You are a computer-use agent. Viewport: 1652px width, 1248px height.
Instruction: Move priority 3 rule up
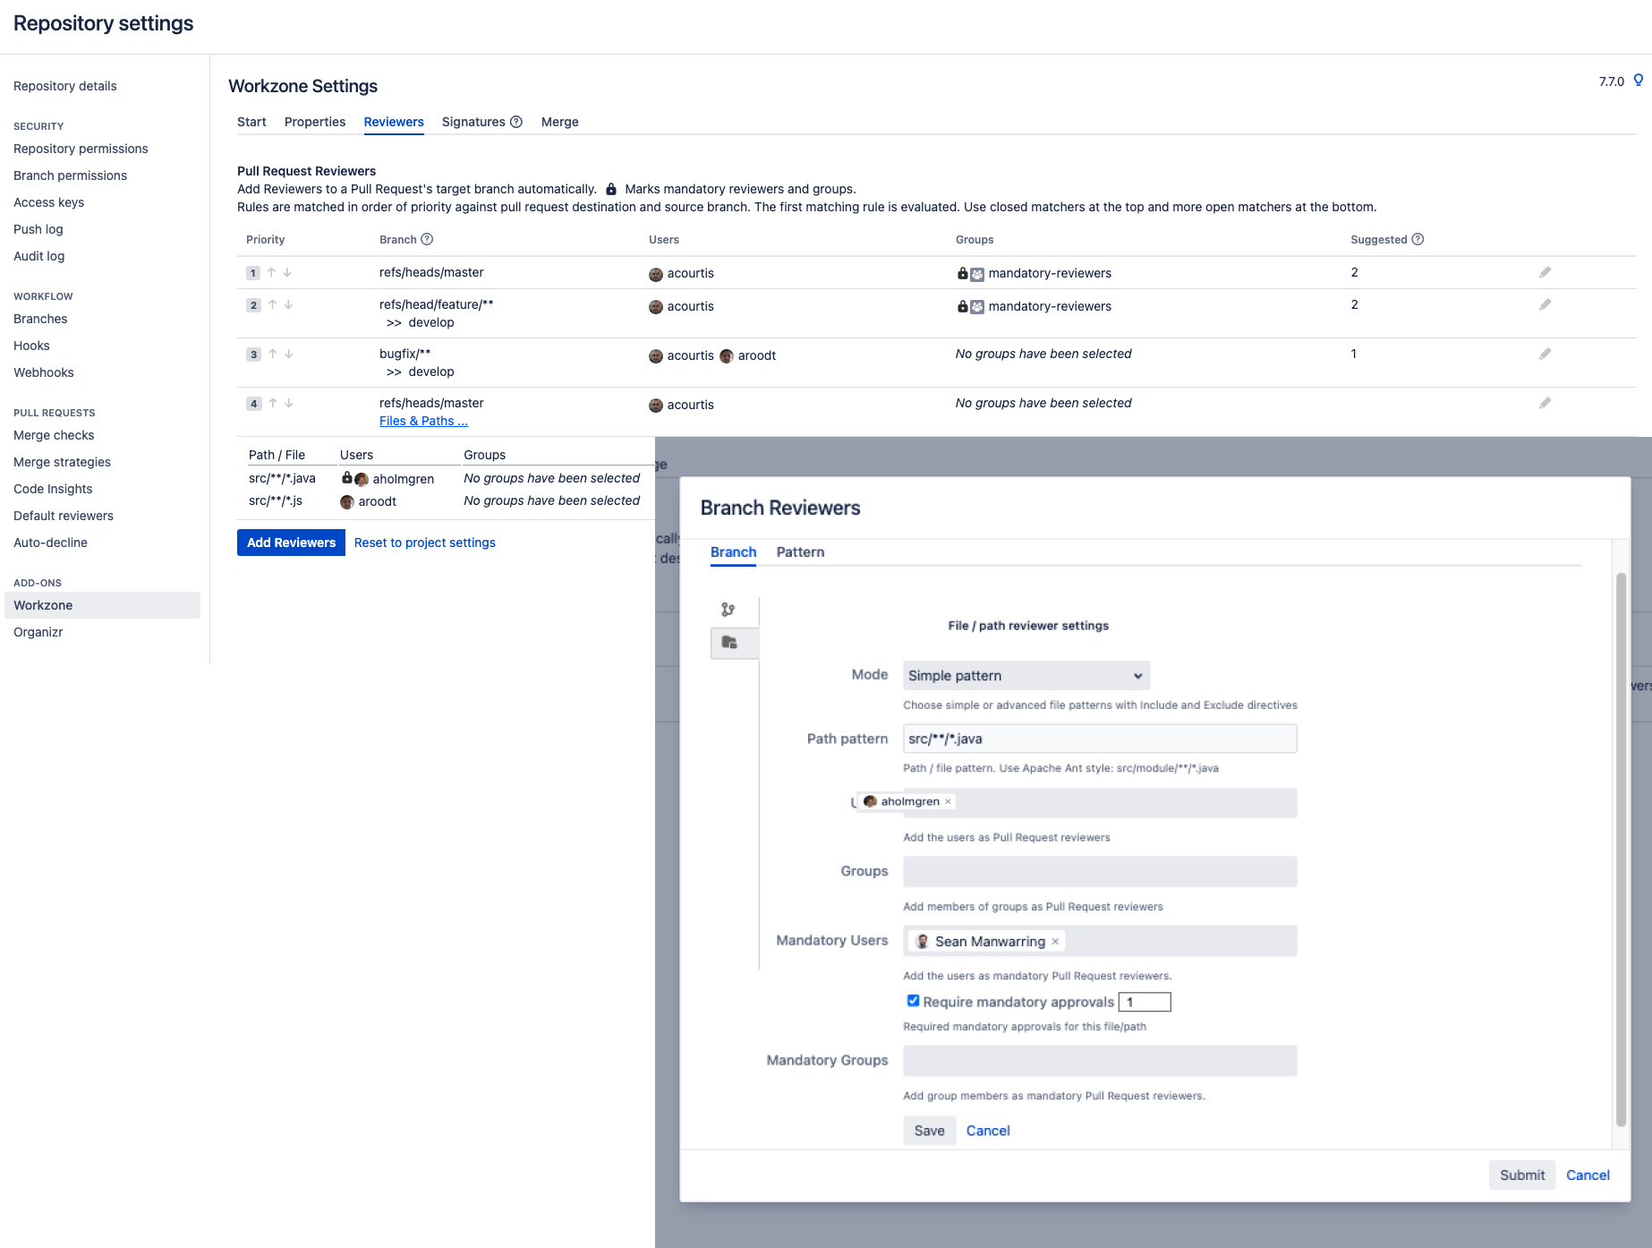[x=273, y=354]
